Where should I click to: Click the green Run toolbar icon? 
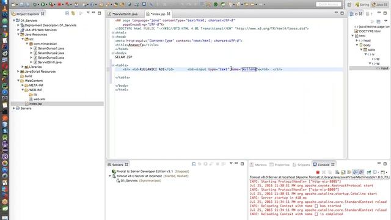(x=43, y=4)
